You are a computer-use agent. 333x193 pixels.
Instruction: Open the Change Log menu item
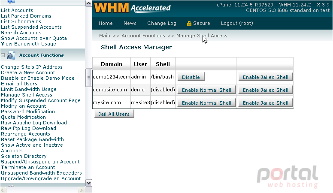162,23
